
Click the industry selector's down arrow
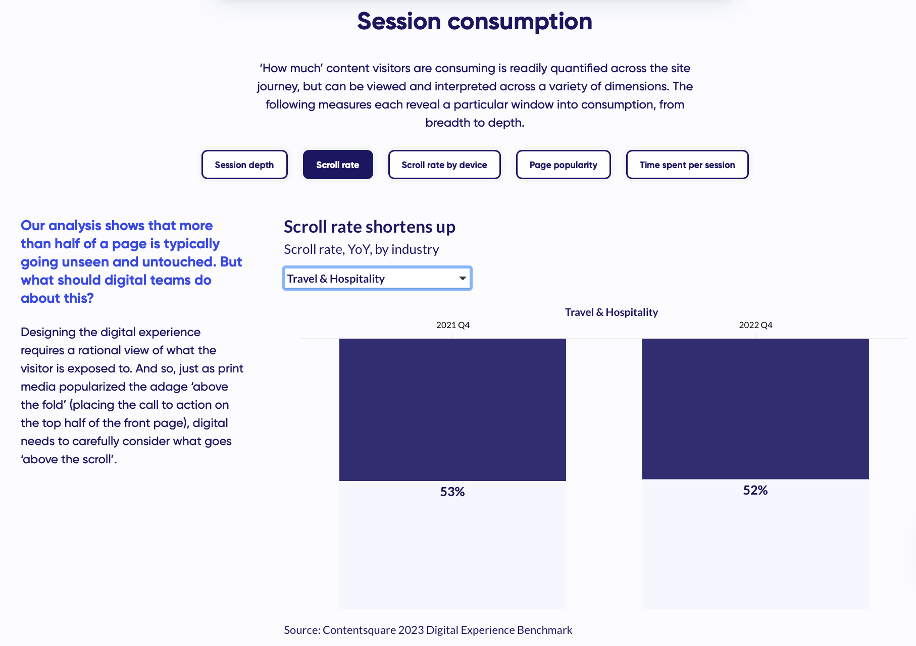click(x=462, y=279)
